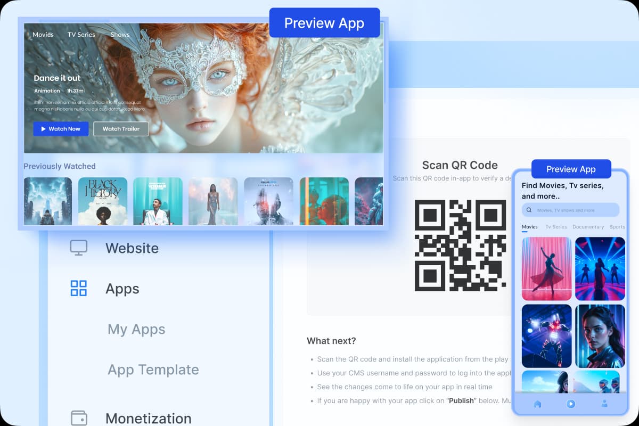Screen dimensions: 639x426
Task: Click the bold Publish word in instructions
Action: point(461,400)
